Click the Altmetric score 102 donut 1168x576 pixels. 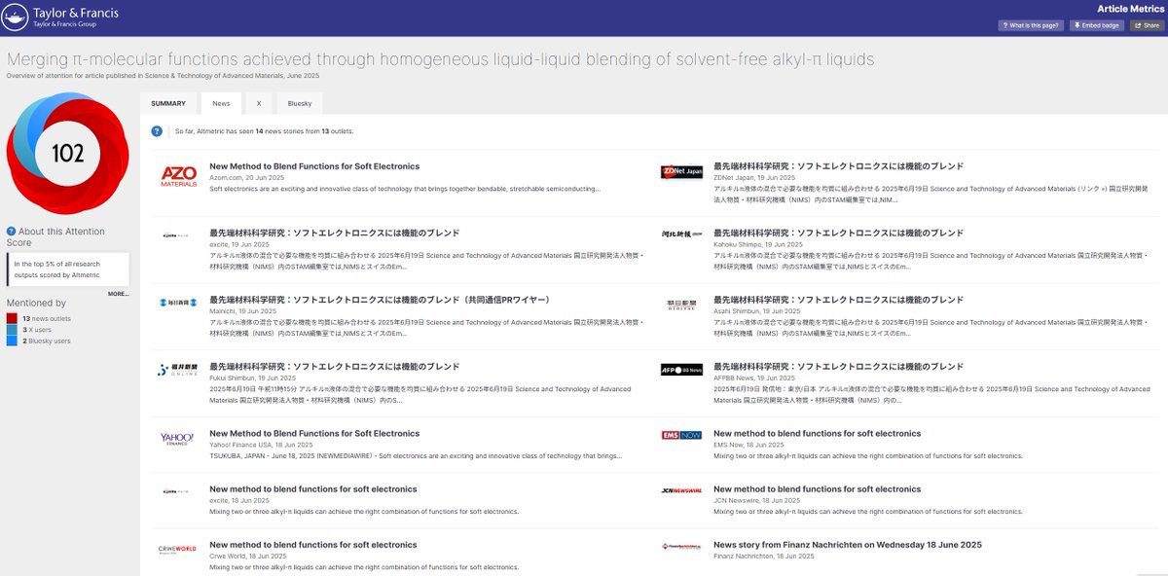point(68,152)
